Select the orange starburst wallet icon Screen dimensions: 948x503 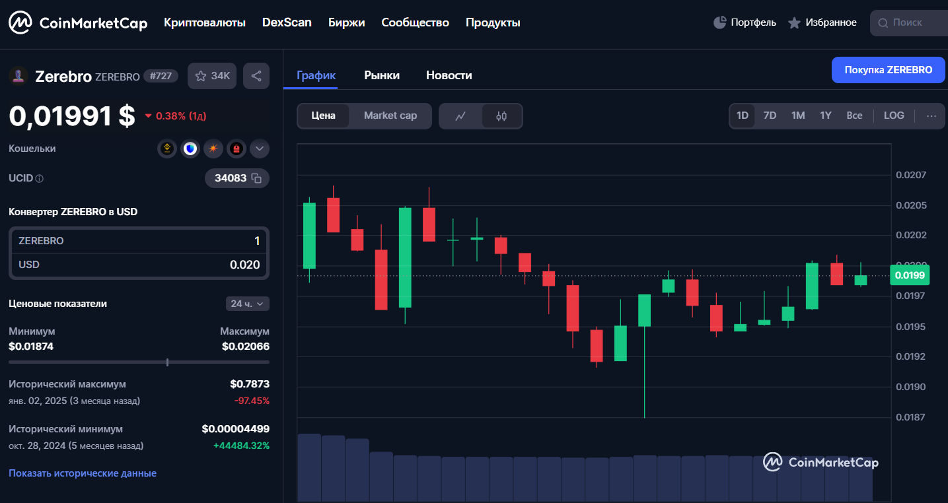[x=213, y=149]
